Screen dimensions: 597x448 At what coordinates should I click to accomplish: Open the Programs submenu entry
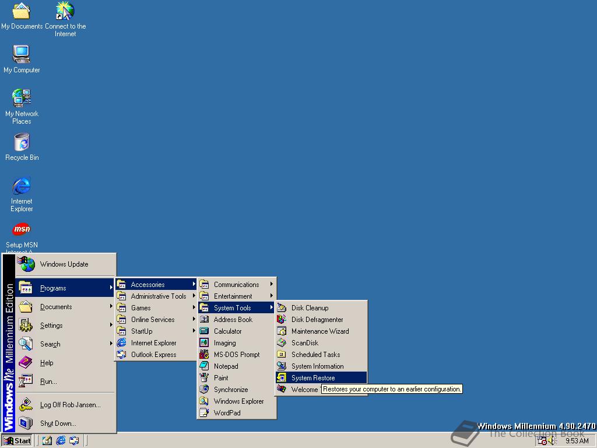click(x=65, y=288)
